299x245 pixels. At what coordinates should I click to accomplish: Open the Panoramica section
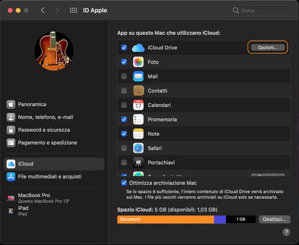[x=54, y=104]
